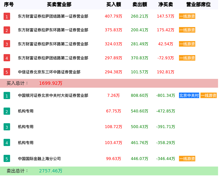Click sell amount 281.49万
The height and width of the screenshot is (176, 220).
[140, 44]
